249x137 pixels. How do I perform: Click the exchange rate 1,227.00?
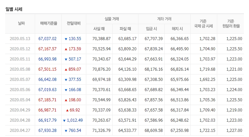coord(234,131)
